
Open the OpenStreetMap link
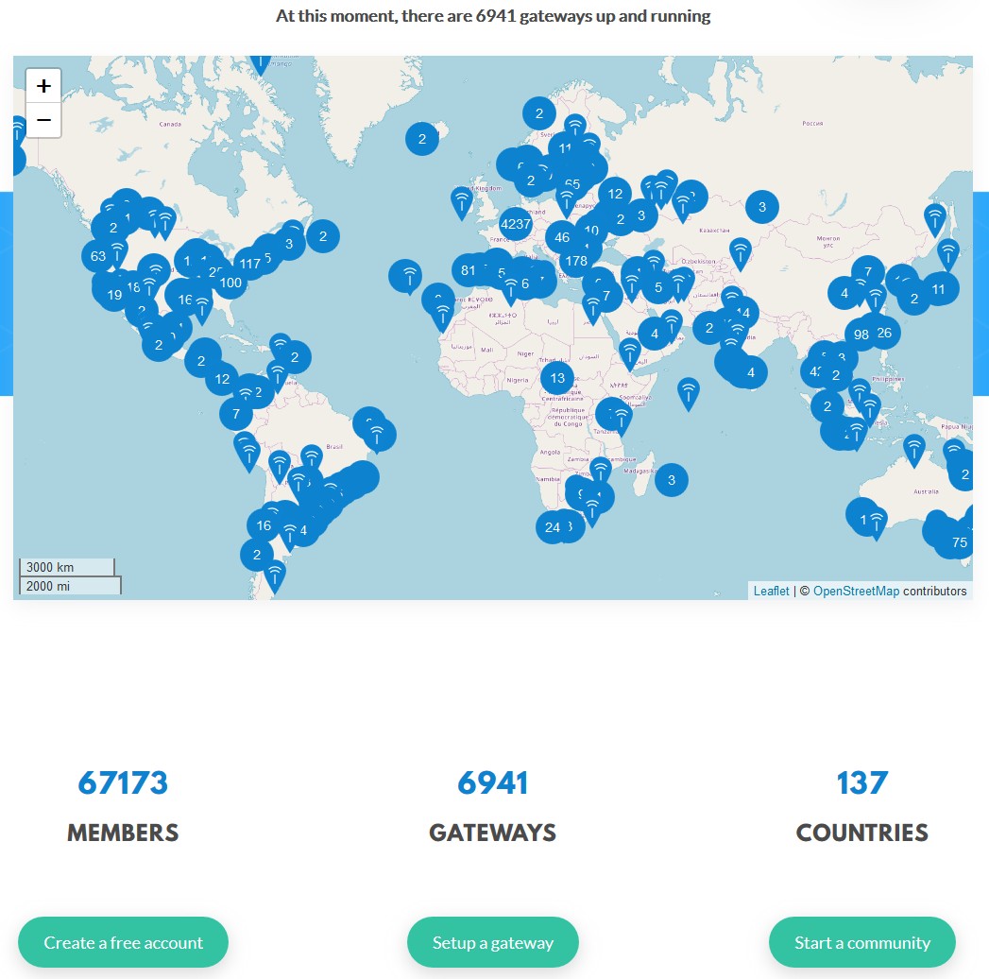click(x=855, y=592)
